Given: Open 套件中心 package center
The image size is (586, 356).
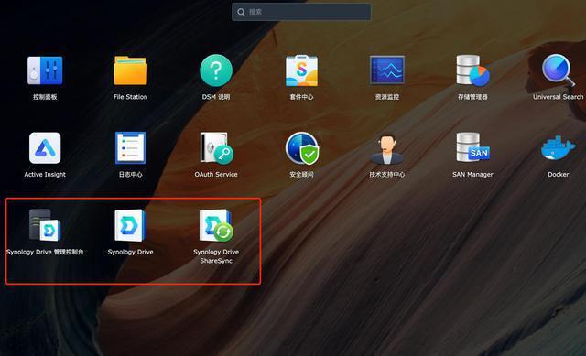Looking at the screenshot, I should pos(301,70).
